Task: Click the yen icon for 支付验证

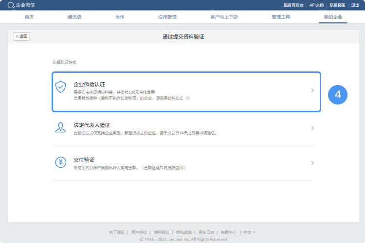Action: click(61, 162)
